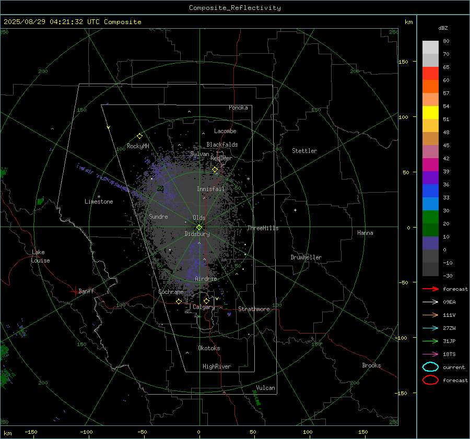Click the yellow diamond marker below Cochrane
470x439 pixels.
tap(179, 301)
